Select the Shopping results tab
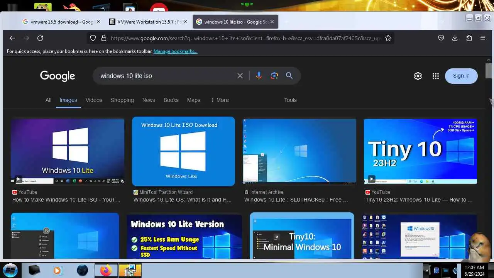Viewport: 494px width, 278px height. pos(122,100)
